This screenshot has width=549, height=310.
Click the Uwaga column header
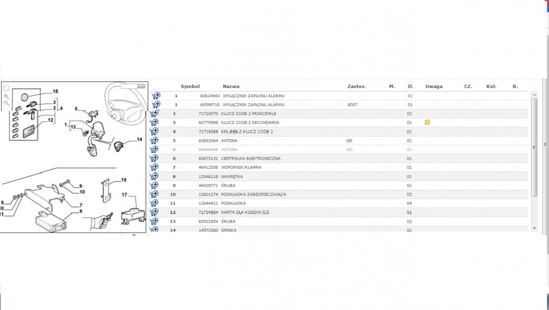(x=434, y=86)
